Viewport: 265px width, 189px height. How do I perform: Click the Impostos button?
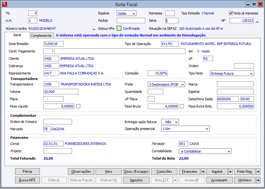pyautogui.click(x=136, y=180)
